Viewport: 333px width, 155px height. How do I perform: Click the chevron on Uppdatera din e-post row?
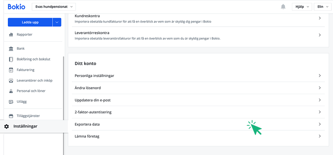[319, 100]
